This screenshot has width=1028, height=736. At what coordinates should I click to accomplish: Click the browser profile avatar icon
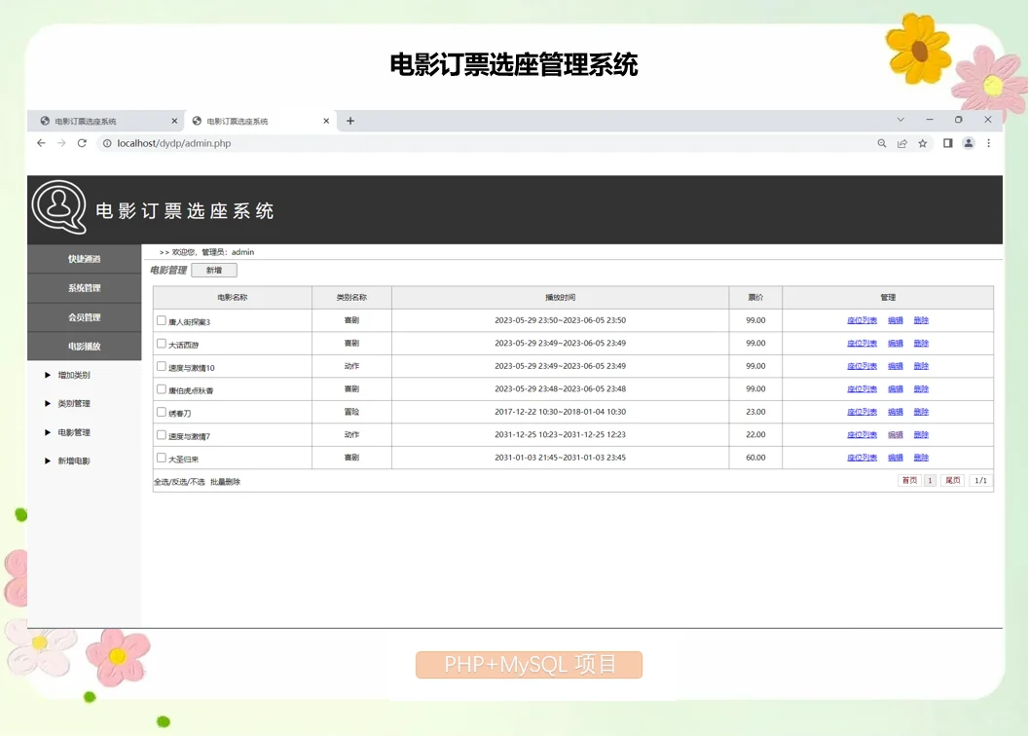tap(967, 142)
